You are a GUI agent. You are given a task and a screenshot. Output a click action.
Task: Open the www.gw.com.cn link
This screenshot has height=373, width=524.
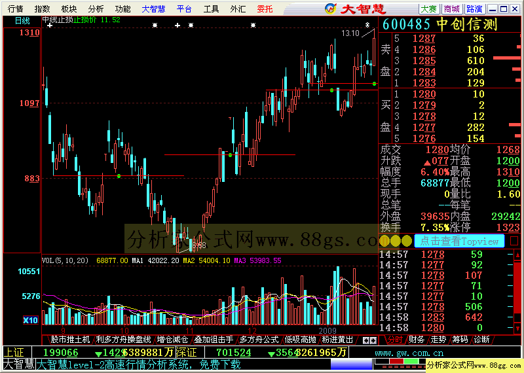(409, 353)
